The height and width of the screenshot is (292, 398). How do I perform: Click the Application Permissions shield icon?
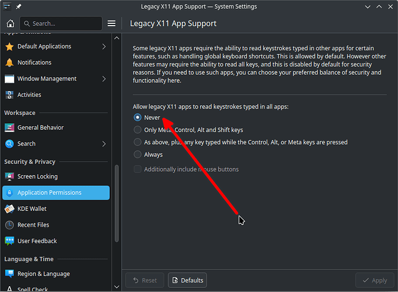pos(9,193)
